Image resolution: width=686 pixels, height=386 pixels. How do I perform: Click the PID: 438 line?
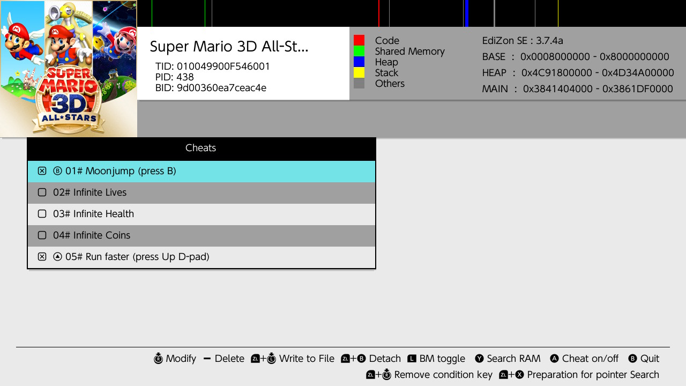pos(175,77)
